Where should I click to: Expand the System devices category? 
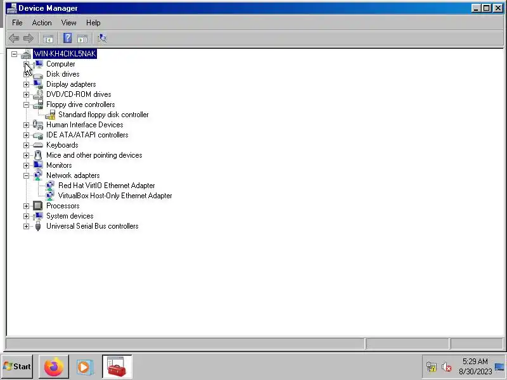coord(26,216)
